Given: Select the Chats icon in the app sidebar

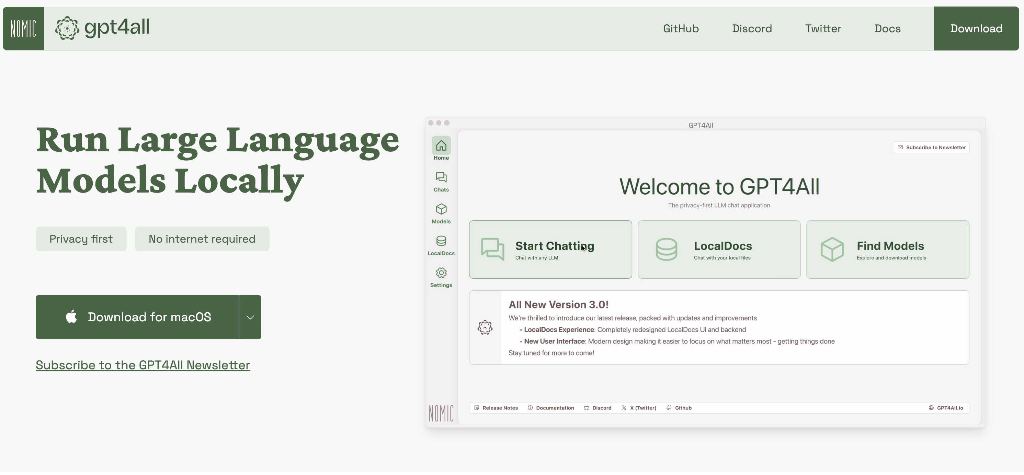Looking at the screenshot, I should click(x=441, y=177).
